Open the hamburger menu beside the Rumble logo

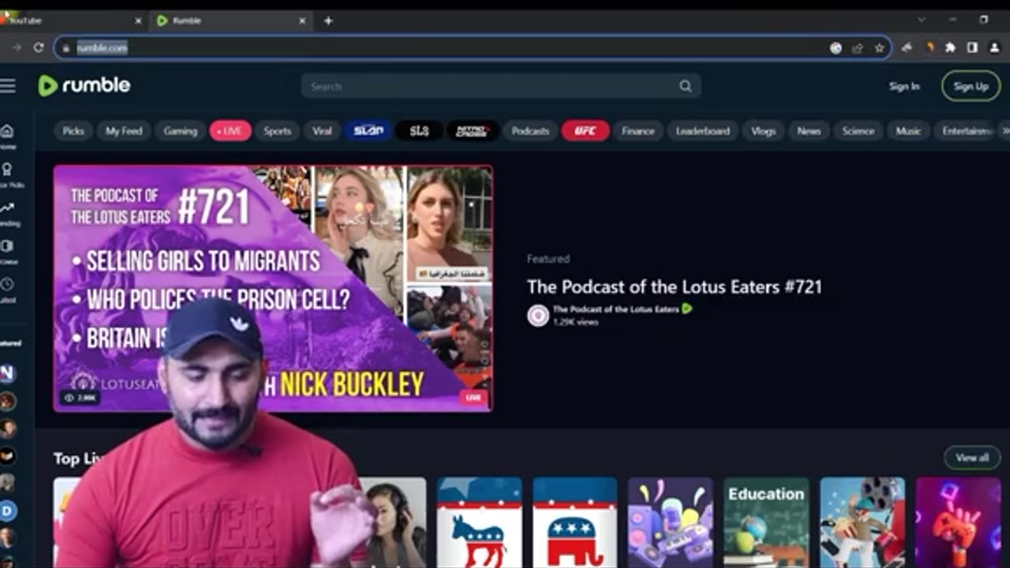pyautogui.click(x=8, y=86)
